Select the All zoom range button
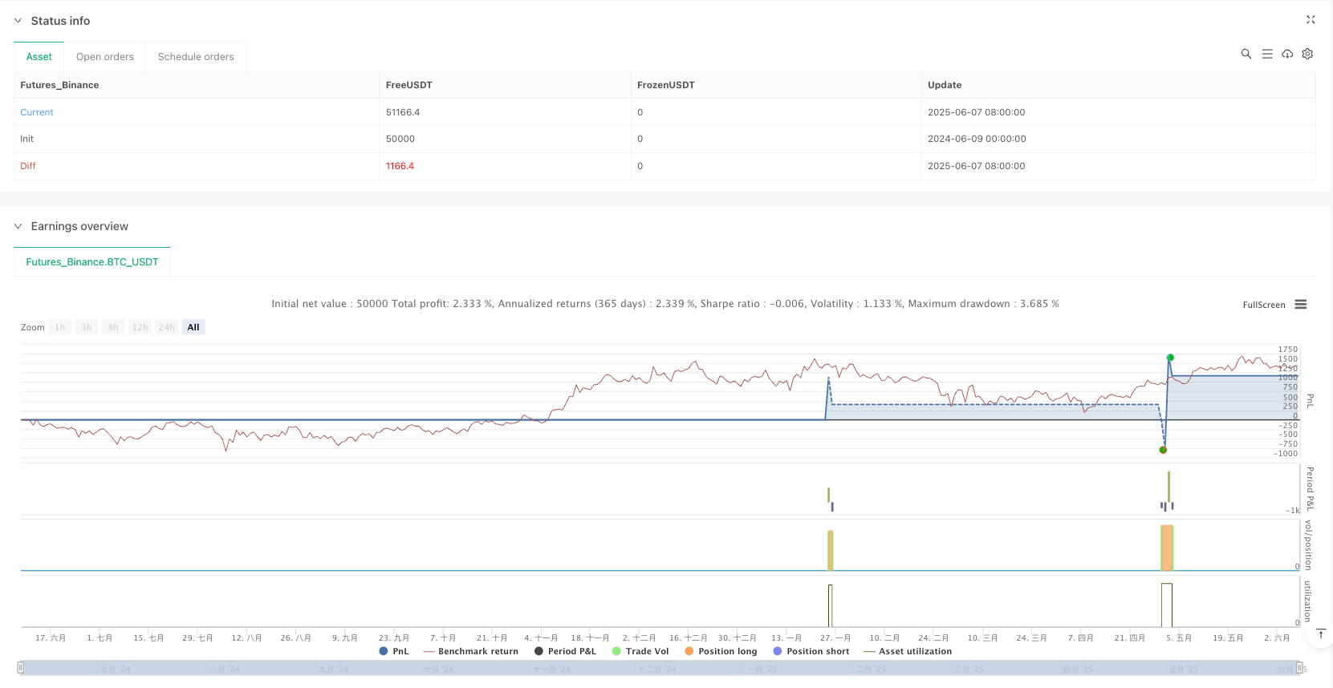This screenshot has height=688, width=1333. [193, 327]
